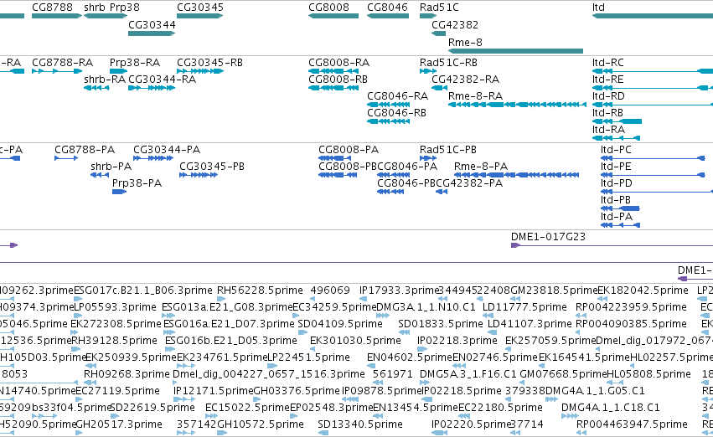Click the SD04109.5prime EST label
713x437 pixels.
click(339, 324)
